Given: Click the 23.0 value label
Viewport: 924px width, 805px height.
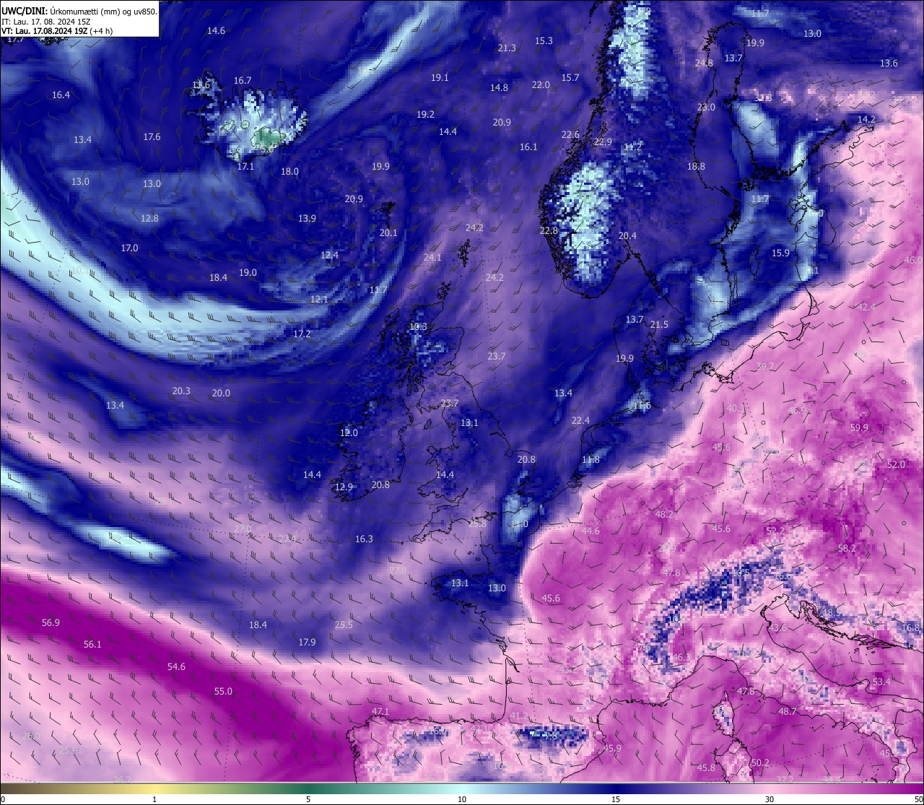Looking at the screenshot, I should (x=706, y=108).
